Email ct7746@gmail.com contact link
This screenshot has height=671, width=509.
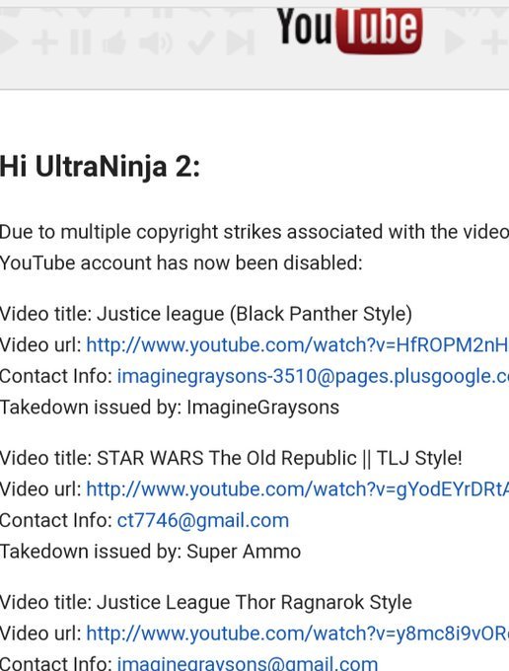(203, 520)
